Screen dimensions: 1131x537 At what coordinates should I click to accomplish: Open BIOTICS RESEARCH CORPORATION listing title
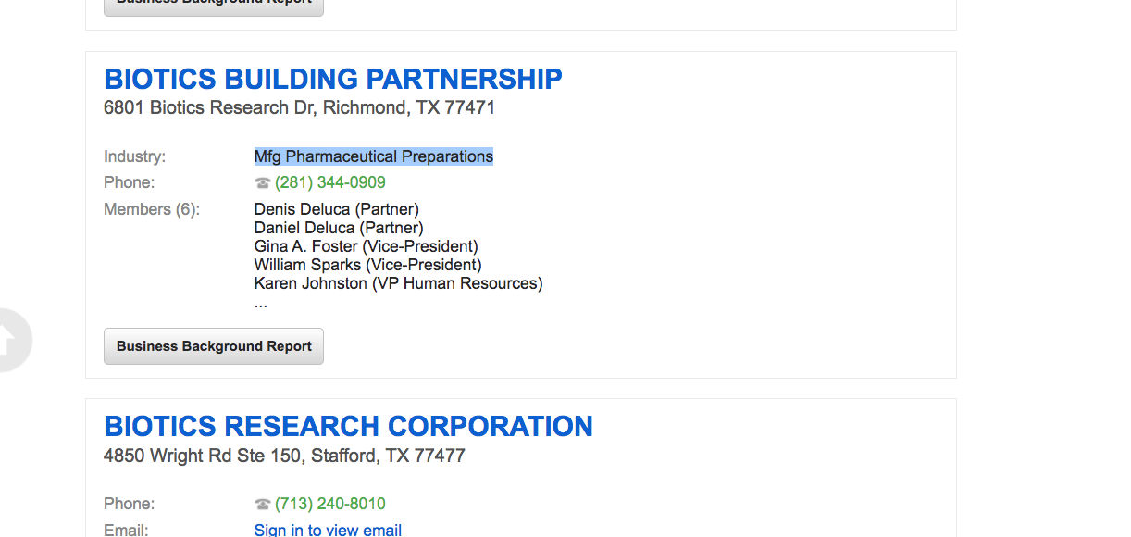(348, 427)
